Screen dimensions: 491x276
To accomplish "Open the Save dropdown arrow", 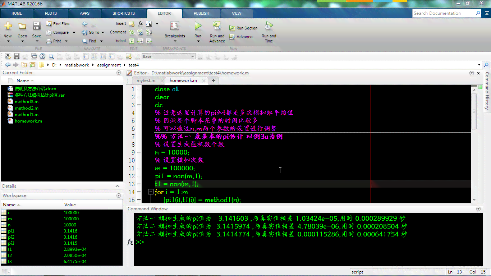I will coord(36,41).
